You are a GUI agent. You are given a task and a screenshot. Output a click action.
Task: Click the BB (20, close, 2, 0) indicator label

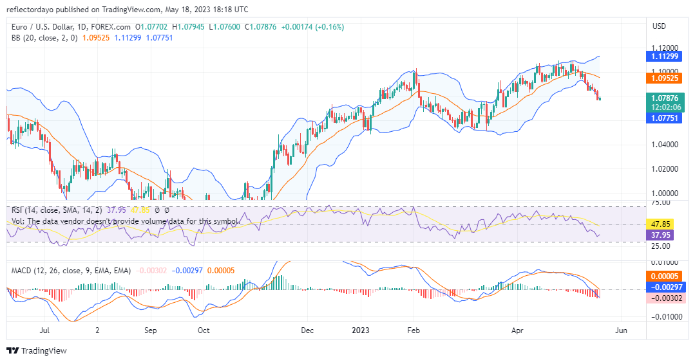coord(44,38)
